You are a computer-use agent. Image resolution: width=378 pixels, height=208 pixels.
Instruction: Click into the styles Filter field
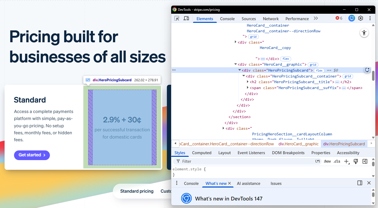point(247,161)
